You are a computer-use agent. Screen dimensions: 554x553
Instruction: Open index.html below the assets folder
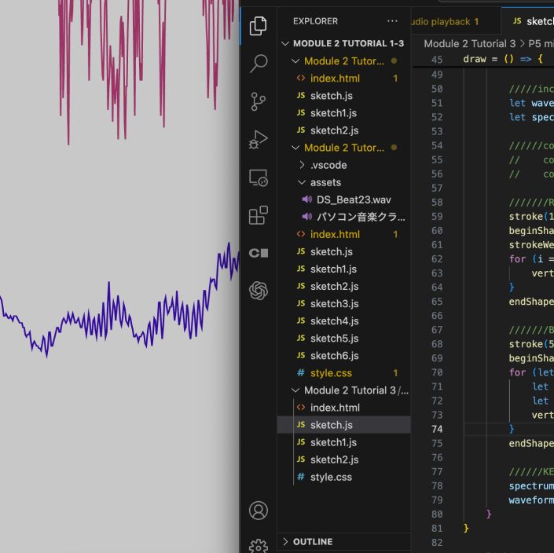coord(343,234)
